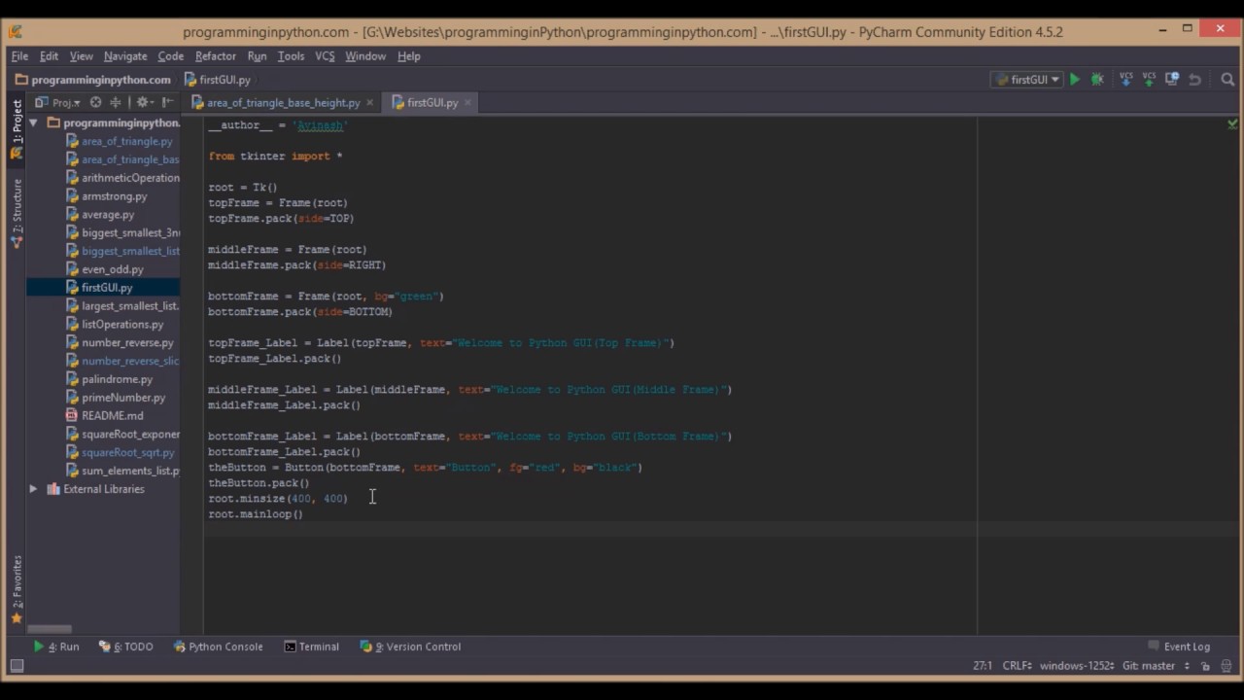1244x700 pixels.
Task: Open search everywhere magnifier icon
Action: point(1227,80)
